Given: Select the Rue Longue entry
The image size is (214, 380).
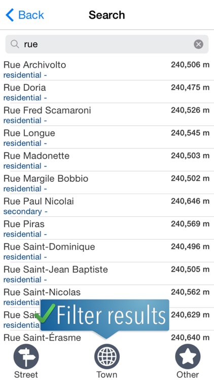Looking at the screenshot, I should (x=107, y=138).
